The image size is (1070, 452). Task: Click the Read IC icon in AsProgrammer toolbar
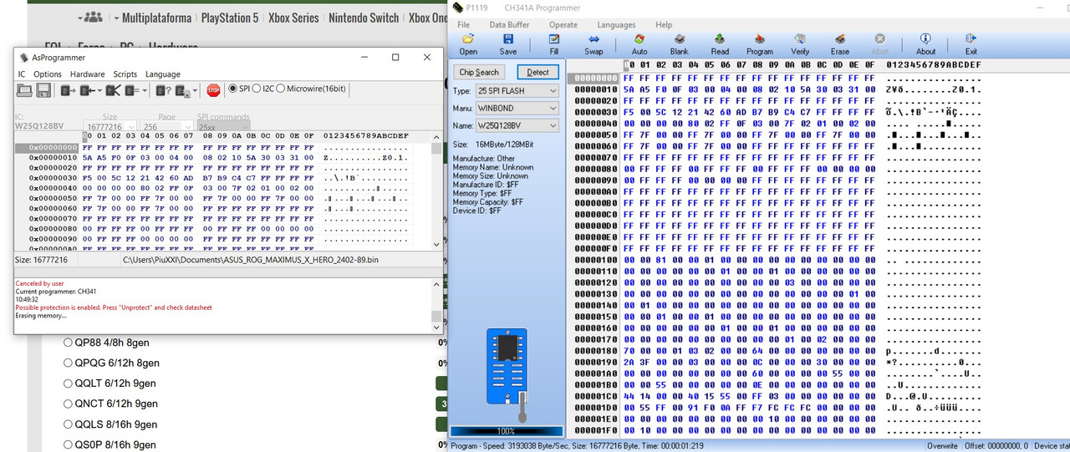[x=69, y=90]
